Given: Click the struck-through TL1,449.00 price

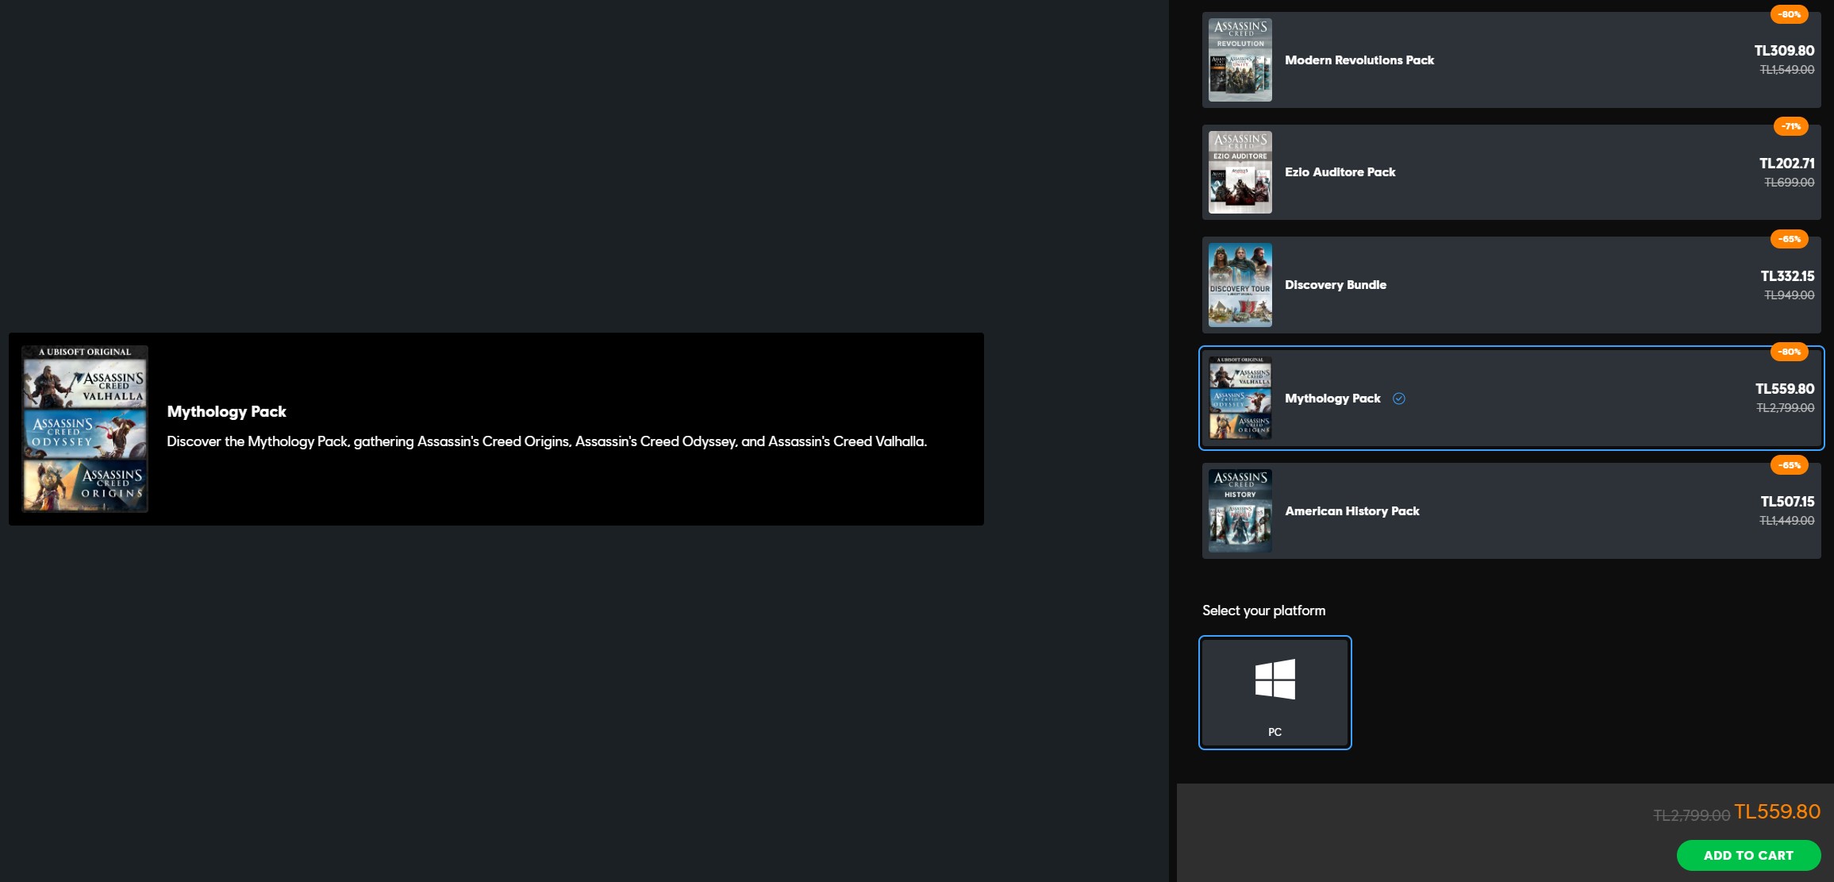Looking at the screenshot, I should point(1786,521).
